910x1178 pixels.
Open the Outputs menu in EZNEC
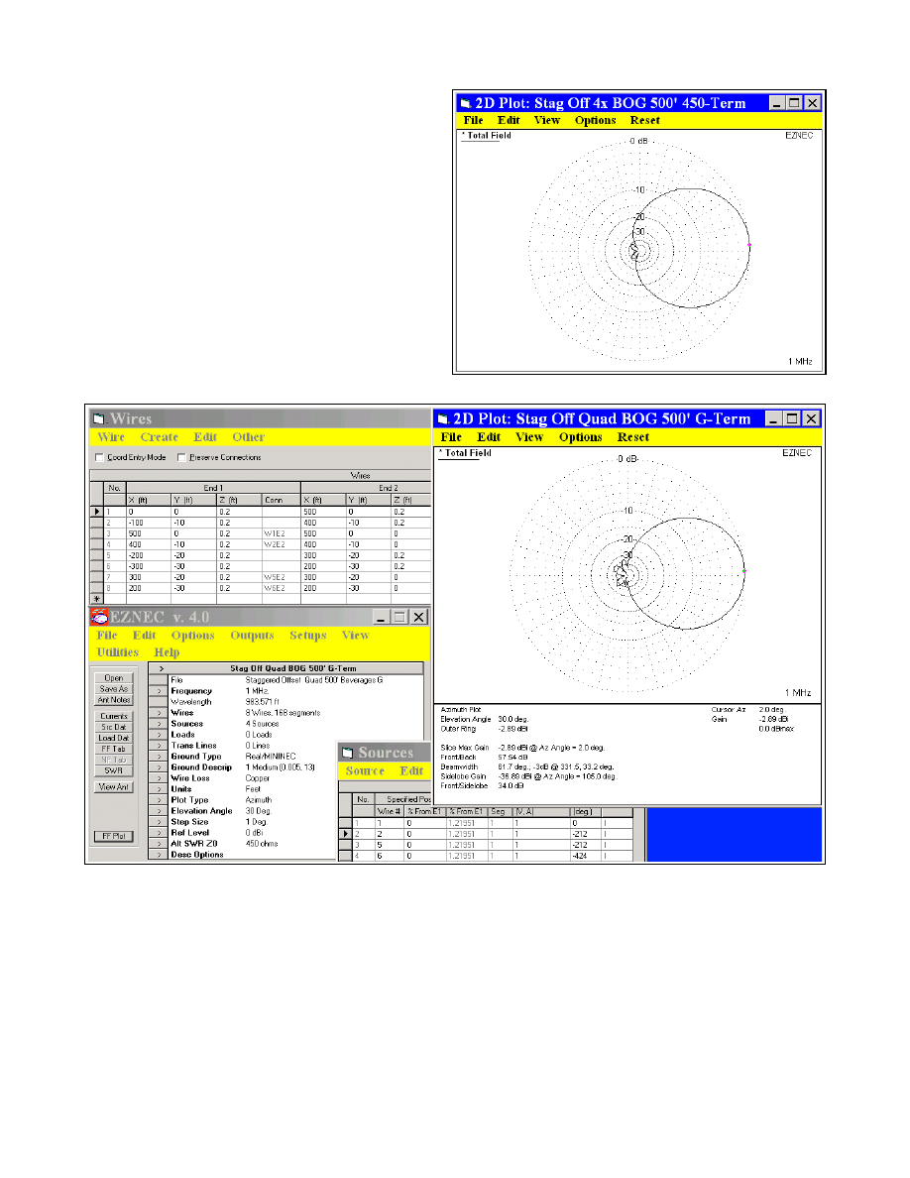(x=252, y=636)
